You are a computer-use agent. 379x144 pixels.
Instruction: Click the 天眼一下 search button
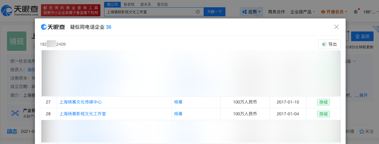point(214,12)
